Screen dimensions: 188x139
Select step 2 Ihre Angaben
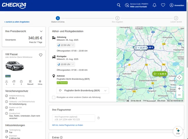pos(117,18)
